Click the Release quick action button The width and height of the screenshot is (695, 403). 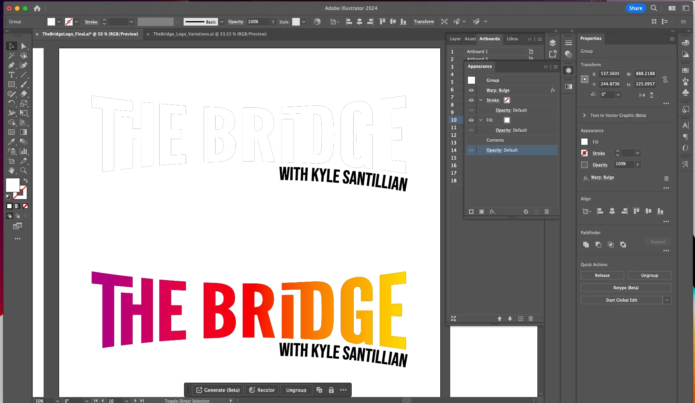coord(602,276)
